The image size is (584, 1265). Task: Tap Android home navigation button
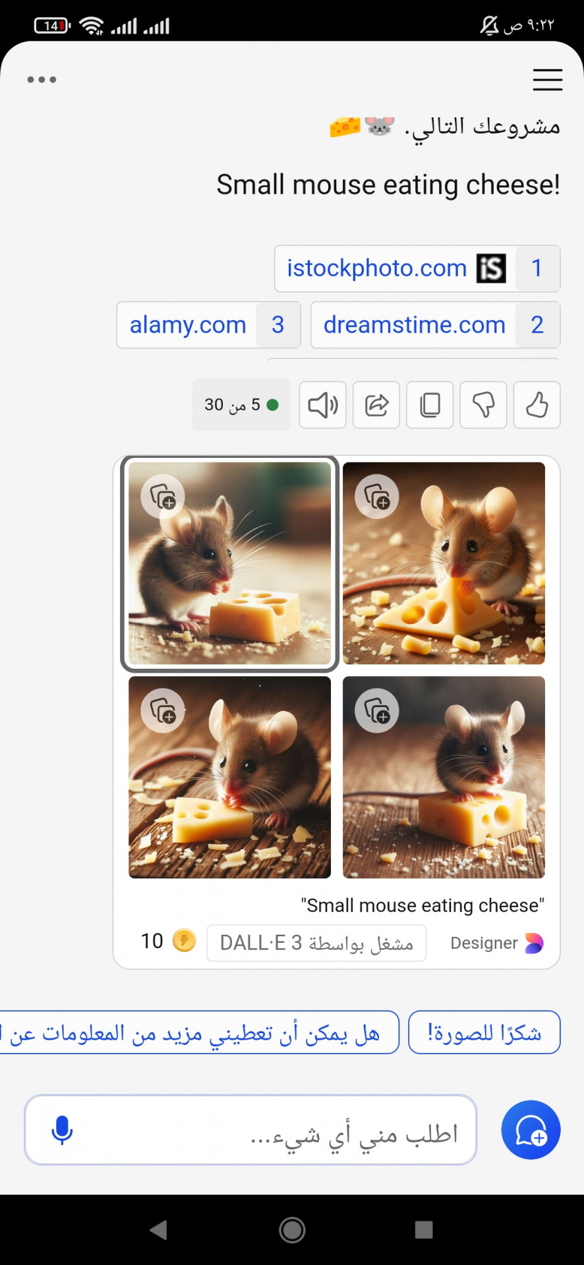tap(292, 1229)
